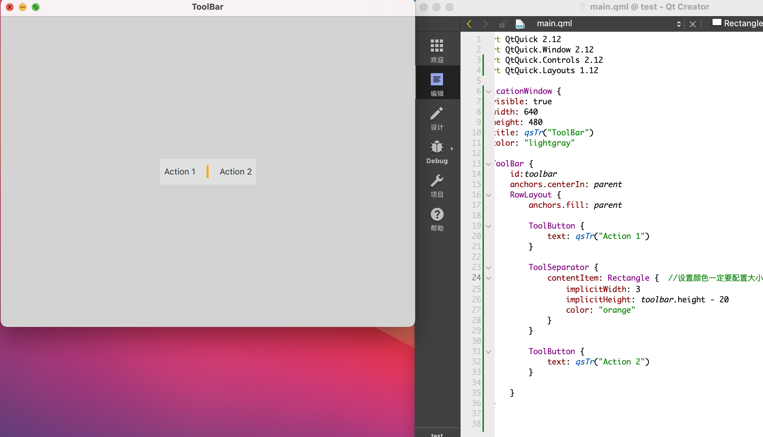Click the Action 1 tool button

(x=180, y=172)
